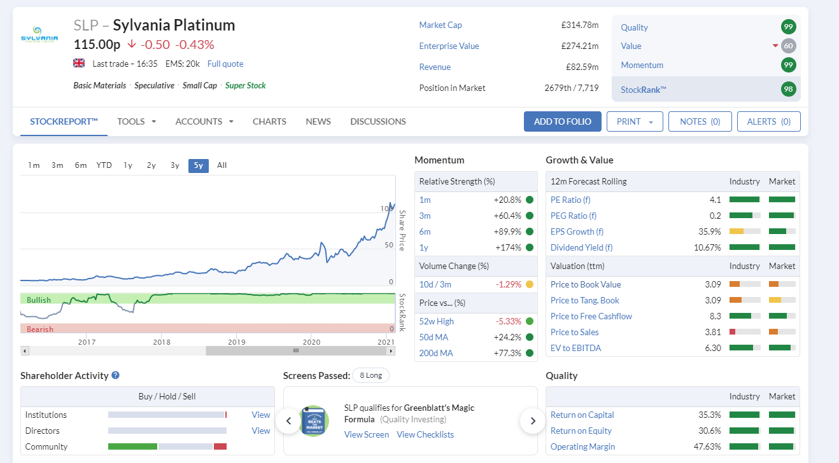Click Dividend Yield (f) link

(581, 247)
